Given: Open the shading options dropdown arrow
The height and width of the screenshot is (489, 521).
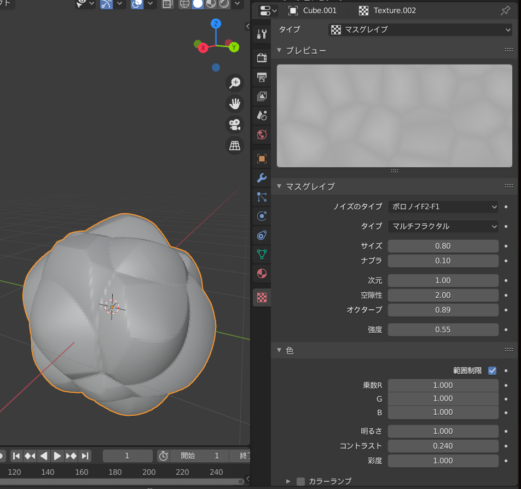Looking at the screenshot, I should (238, 4).
